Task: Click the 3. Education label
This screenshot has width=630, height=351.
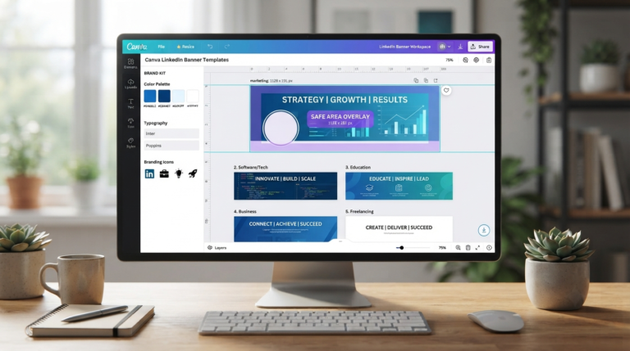Action: click(x=358, y=167)
